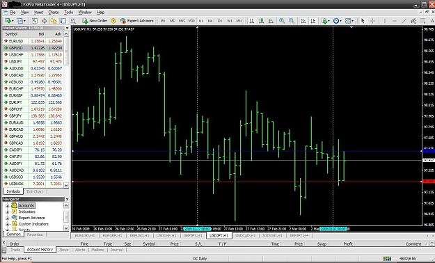
Task: Toggle Chart Shift icon
Action: click(313, 21)
